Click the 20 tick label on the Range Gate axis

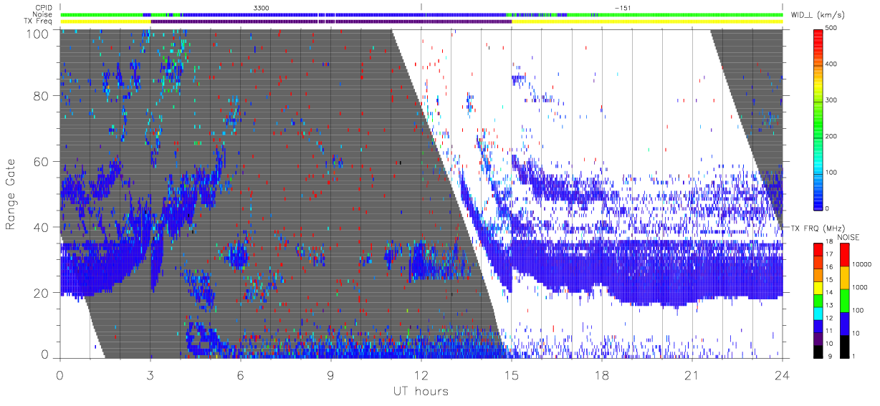(42, 293)
